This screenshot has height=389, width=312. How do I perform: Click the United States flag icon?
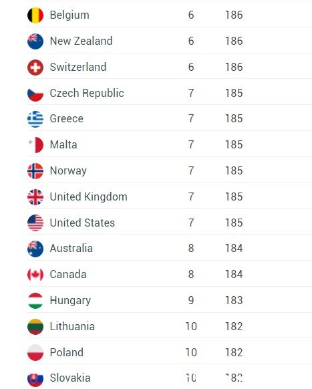pyautogui.click(x=35, y=223)
